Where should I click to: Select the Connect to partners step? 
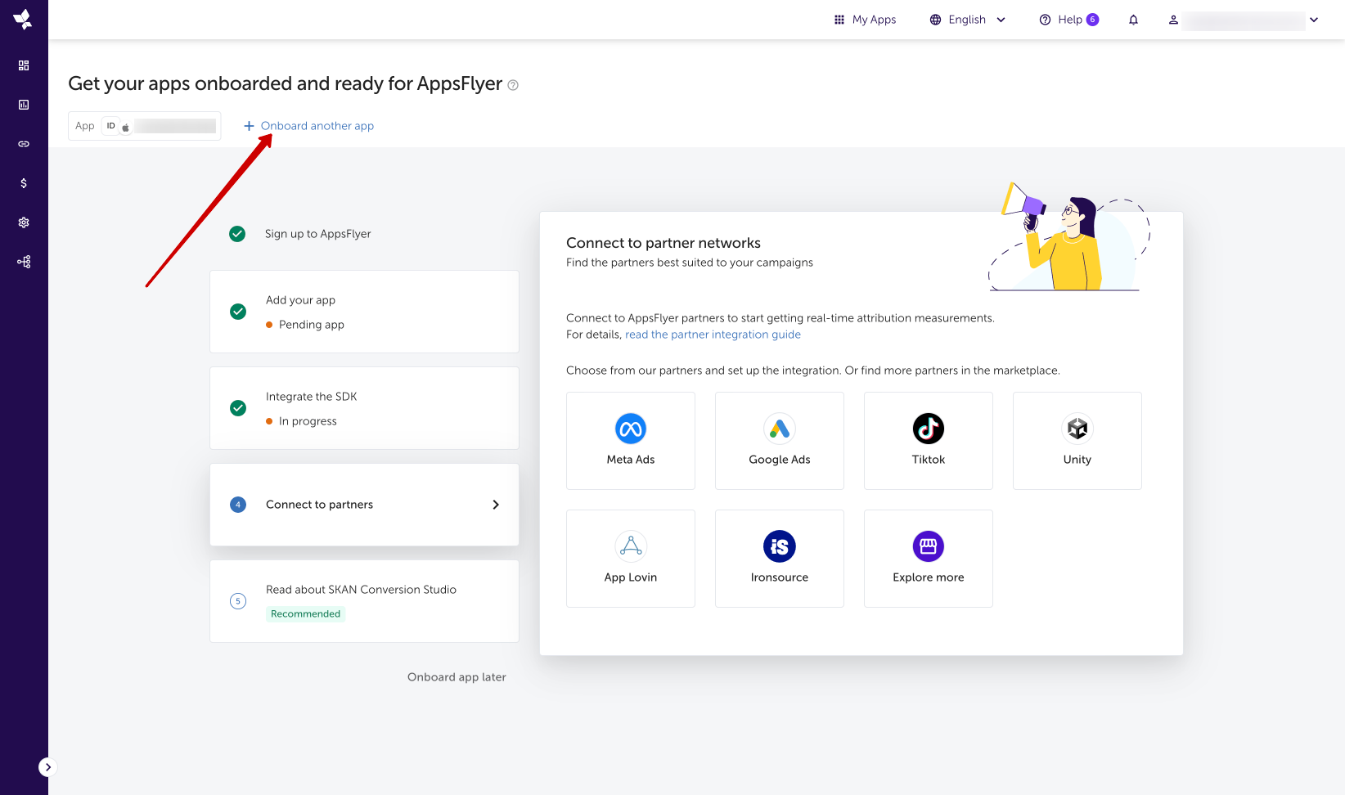point(364,505)
